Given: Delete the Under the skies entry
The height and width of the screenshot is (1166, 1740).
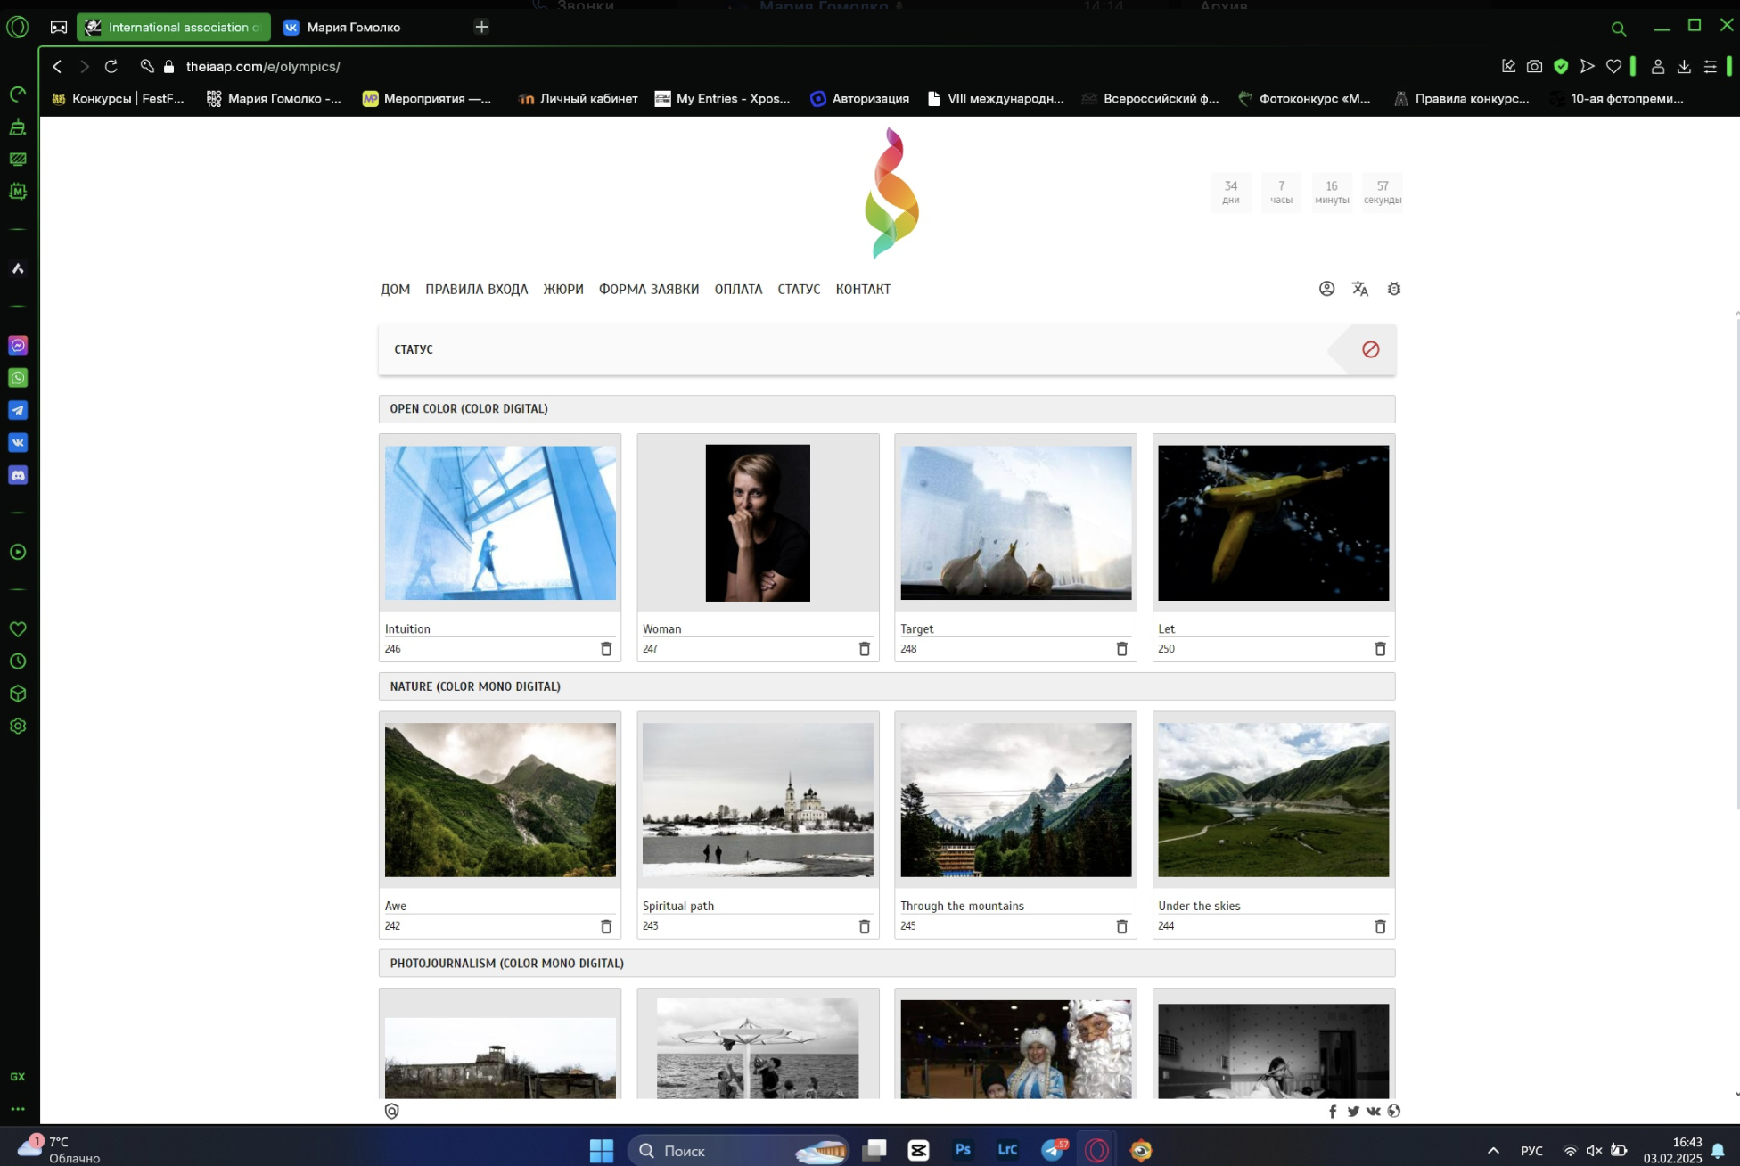Looking at the screenshot, I should point(1380,926).
